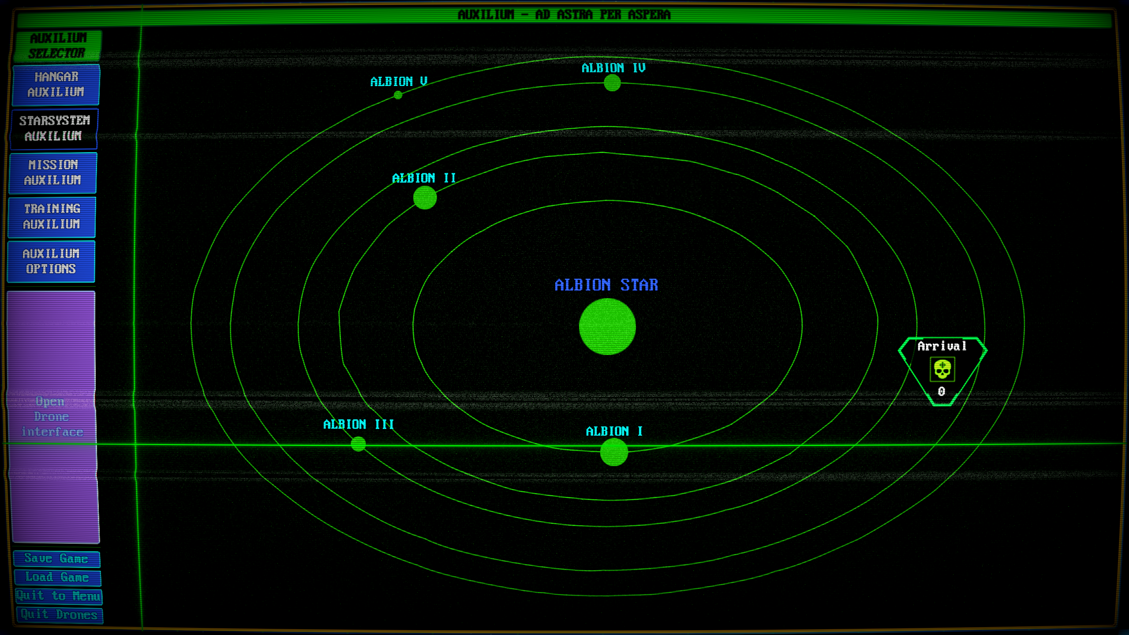Switch to Starsystem Auxilium tab

[x=54, y=128]
